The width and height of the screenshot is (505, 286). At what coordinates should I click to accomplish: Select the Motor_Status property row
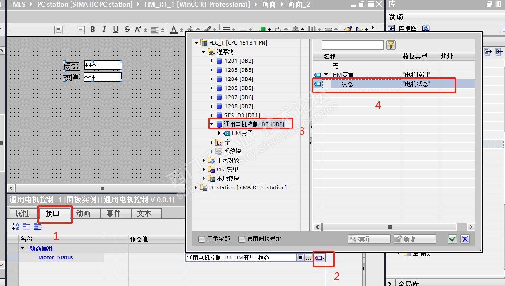coord(56,257)
